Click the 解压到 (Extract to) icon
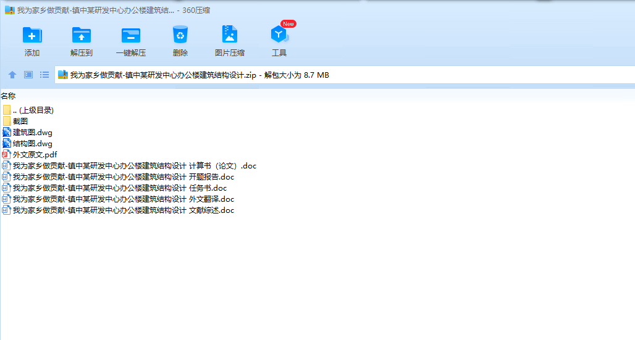The width and height of the screenshot is (635, 340). (82, 35)
